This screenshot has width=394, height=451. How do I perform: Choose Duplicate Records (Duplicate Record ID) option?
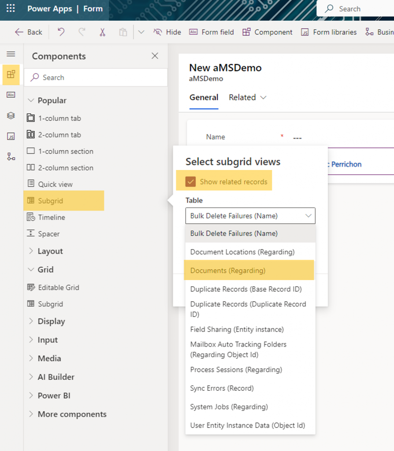pos(250,309)
